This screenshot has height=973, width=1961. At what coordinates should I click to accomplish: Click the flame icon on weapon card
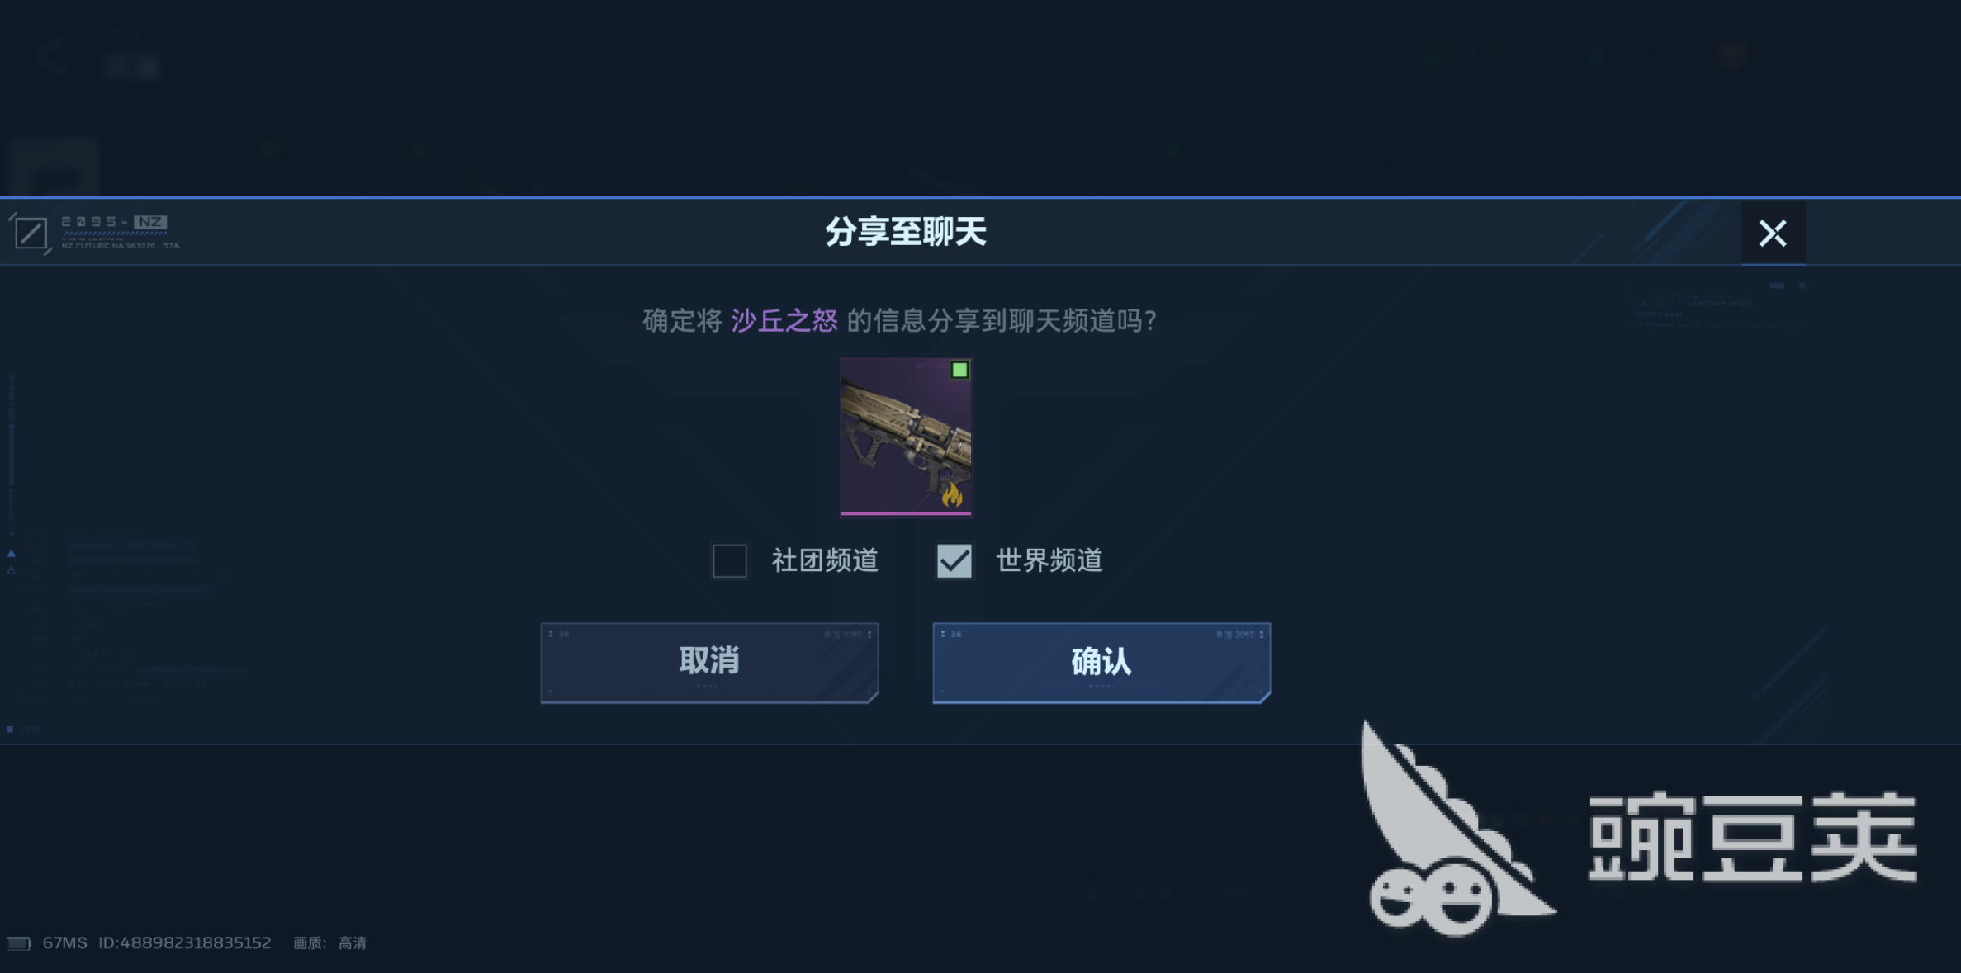click(952, 495)
